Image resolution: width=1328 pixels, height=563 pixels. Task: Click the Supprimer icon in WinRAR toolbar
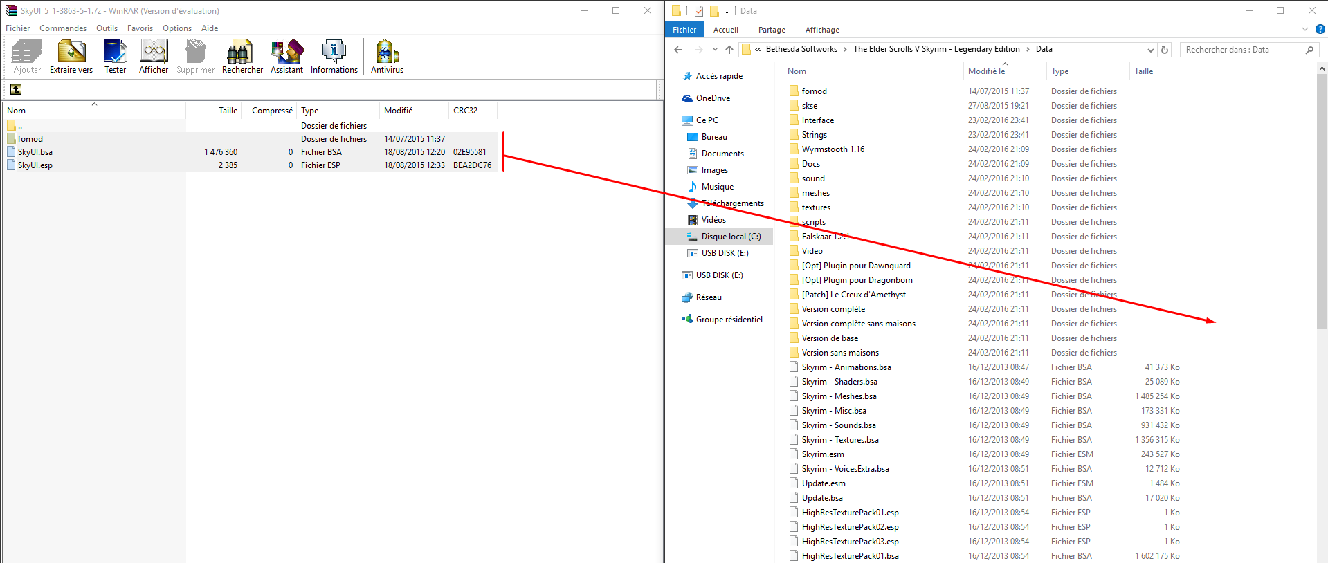tap(195, 56)
